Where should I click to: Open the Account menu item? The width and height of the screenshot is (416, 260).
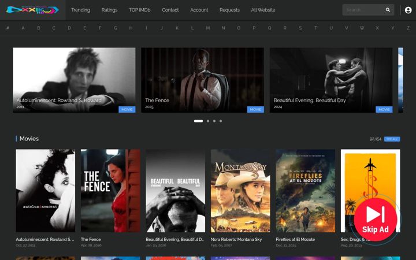(x=199, y=10)
